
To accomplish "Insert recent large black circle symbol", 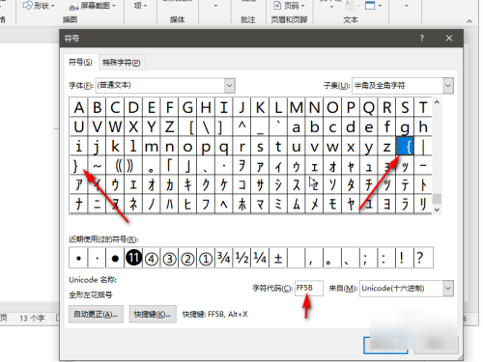I will [x=115, y=258].
